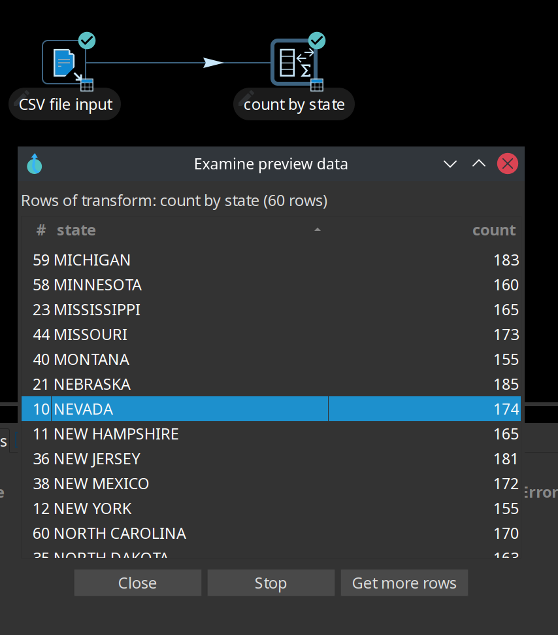558x635 pixels.
Task: Click the green checkmark on count by state
Action: (317, 41)
